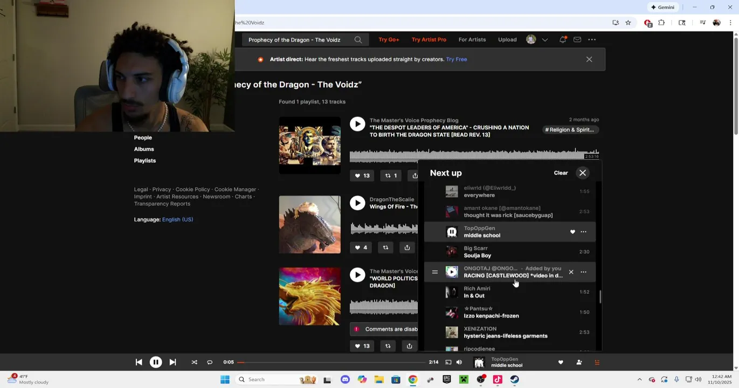Viewport: 739px width, 388px height.
Task: Open the Gemini button in Chrome
Action: click(662, 7)
